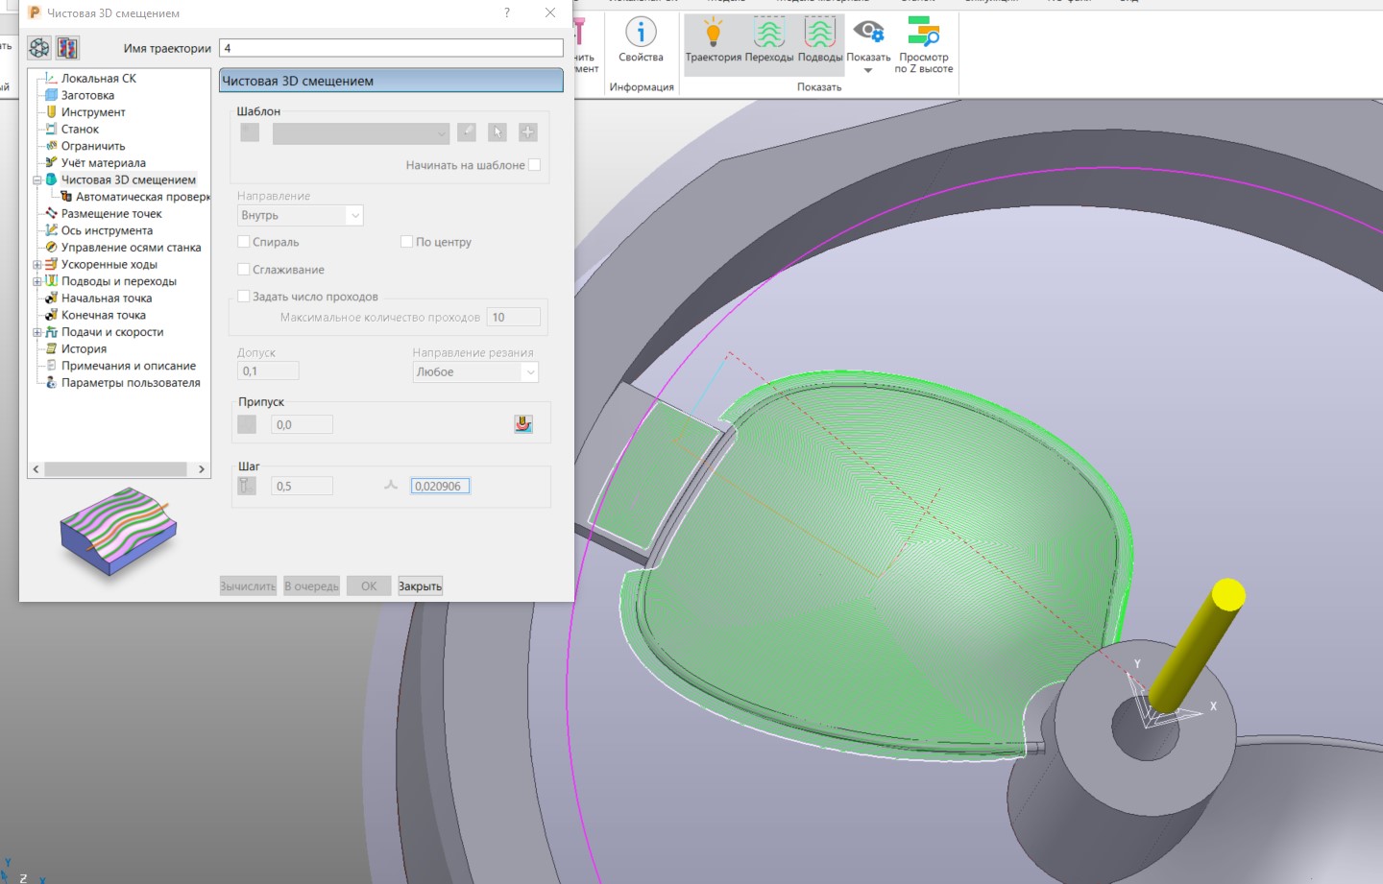Open the Направление dropdown showing Внутрь

point(300,215)
